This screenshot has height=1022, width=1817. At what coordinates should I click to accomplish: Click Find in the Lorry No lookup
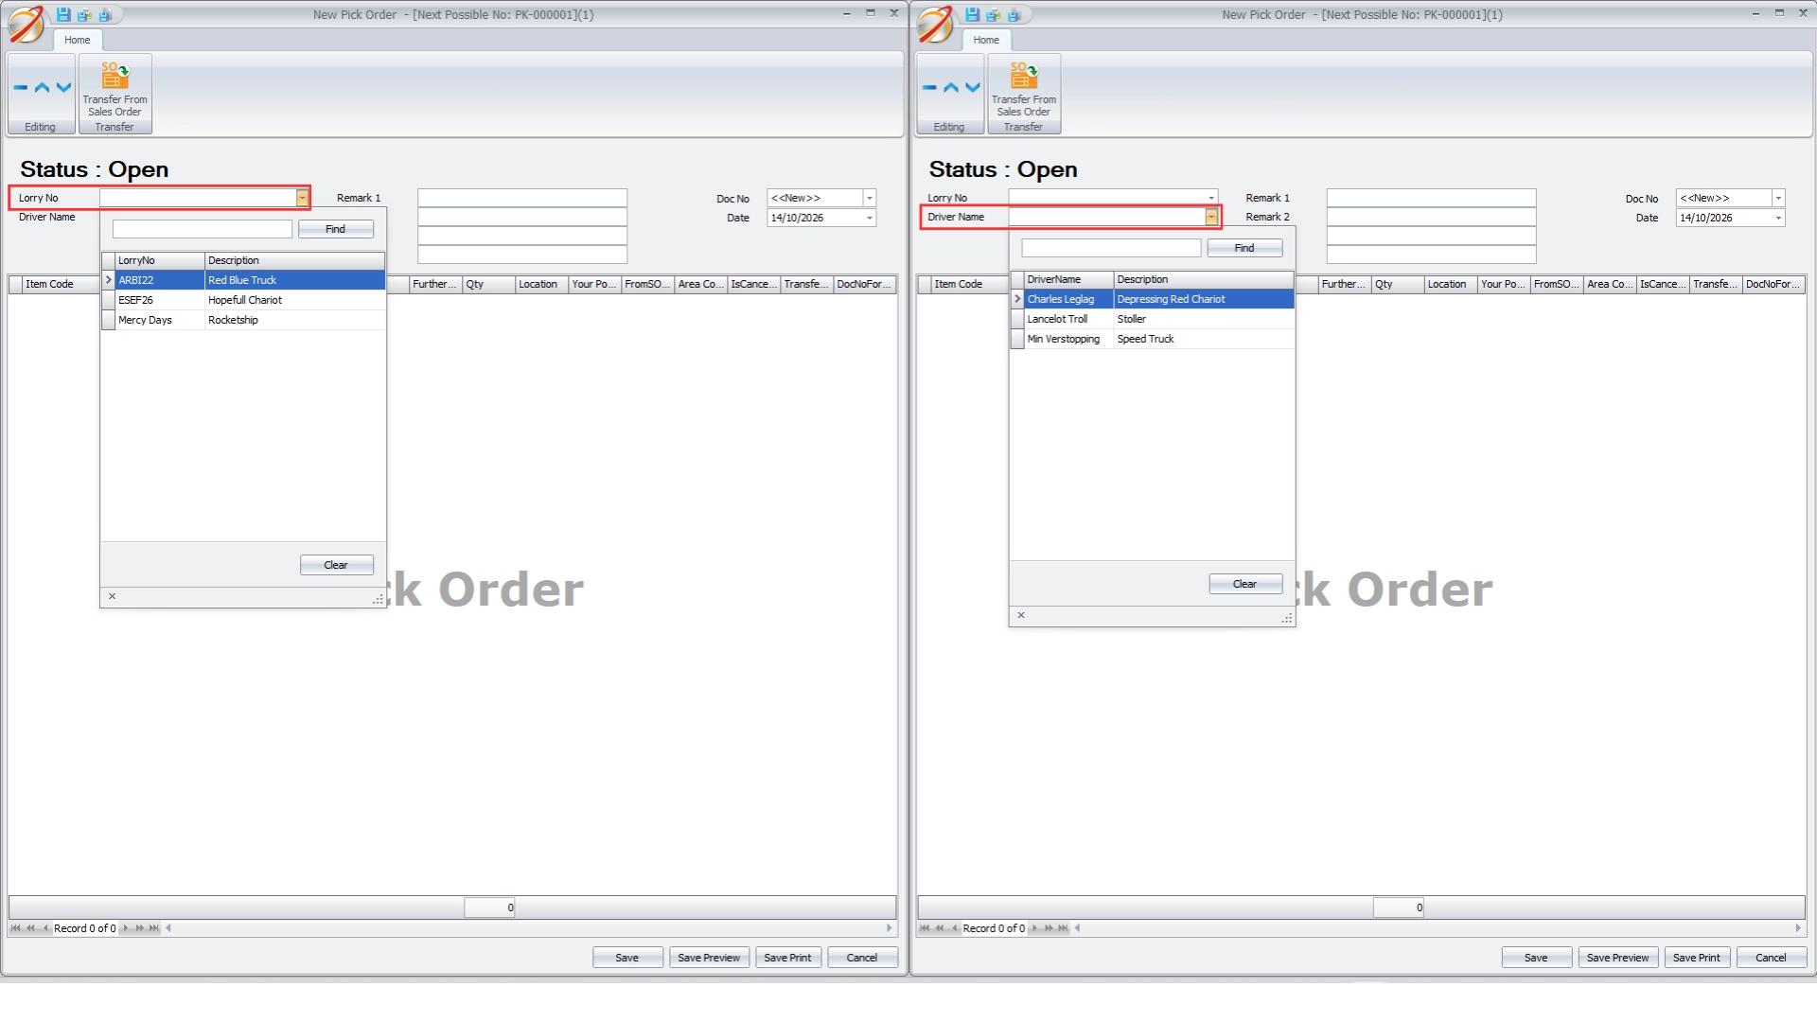pos(336,229)
